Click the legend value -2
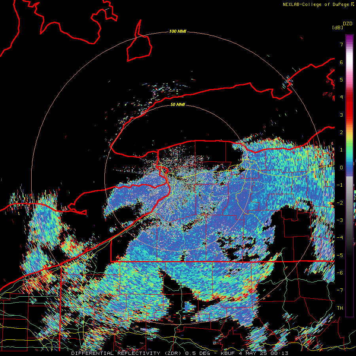The width and height of the screenshot is (356, 356). click(x=340, y=203)
